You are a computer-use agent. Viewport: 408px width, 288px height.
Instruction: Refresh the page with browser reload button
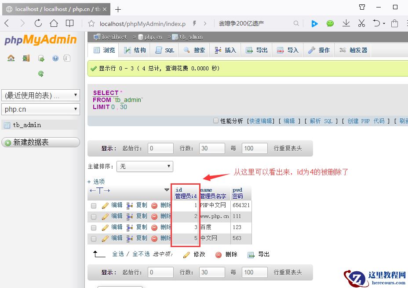38,23
